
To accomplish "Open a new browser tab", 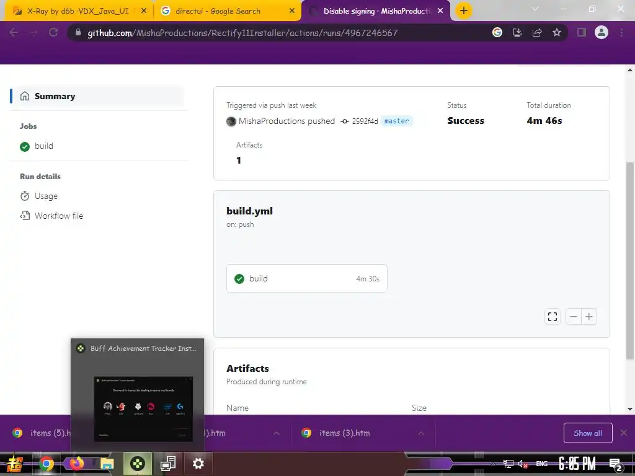I will coord(464,11).
